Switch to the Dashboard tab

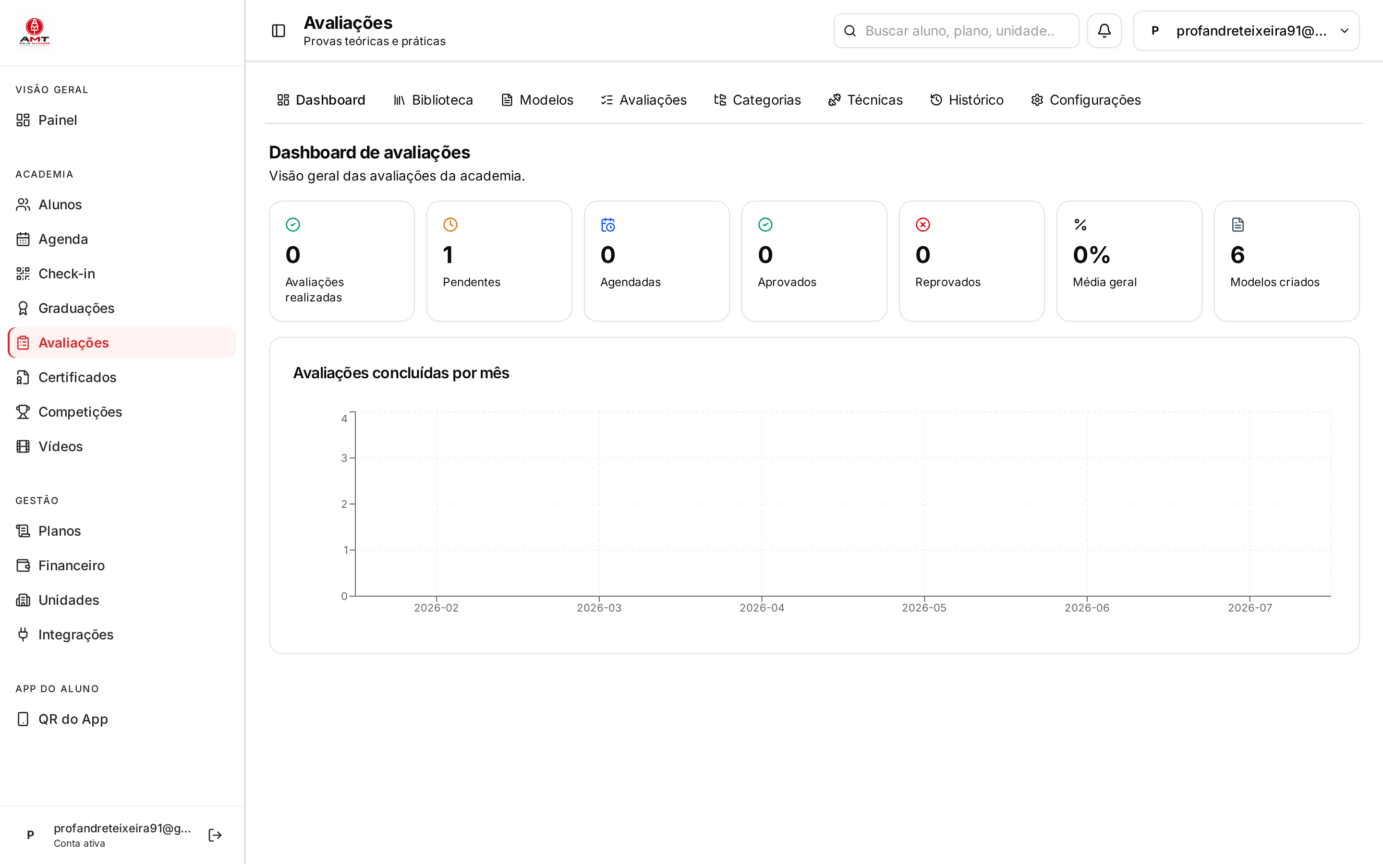pos(321,100)
